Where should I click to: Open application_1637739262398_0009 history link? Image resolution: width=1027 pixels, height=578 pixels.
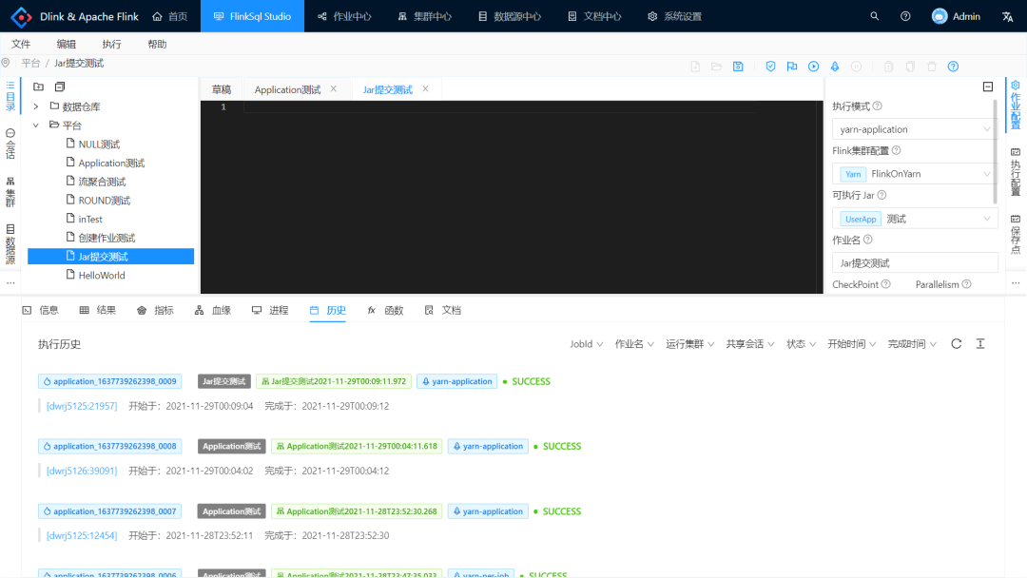(x=110, y=381)
